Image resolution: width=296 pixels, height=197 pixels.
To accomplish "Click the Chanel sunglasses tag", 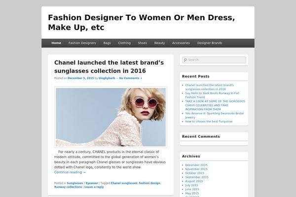I will pyautogui.click(x=124, y=183).
